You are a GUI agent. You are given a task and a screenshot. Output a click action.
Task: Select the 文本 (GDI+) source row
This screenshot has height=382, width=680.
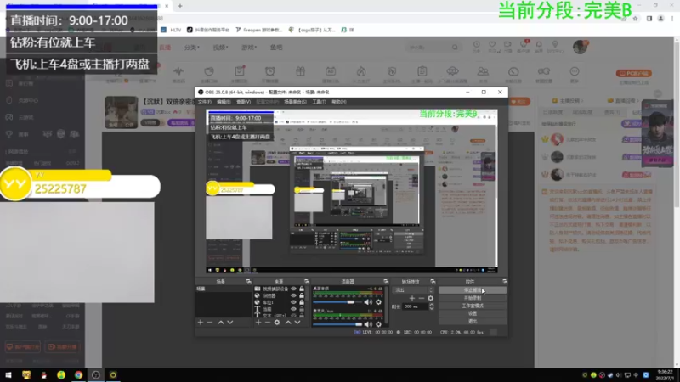pos(280,316)
